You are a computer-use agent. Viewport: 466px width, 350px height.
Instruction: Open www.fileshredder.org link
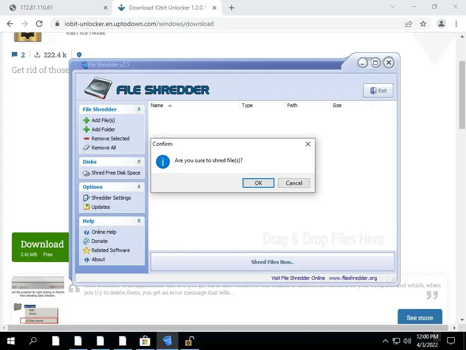pos(353,278)
